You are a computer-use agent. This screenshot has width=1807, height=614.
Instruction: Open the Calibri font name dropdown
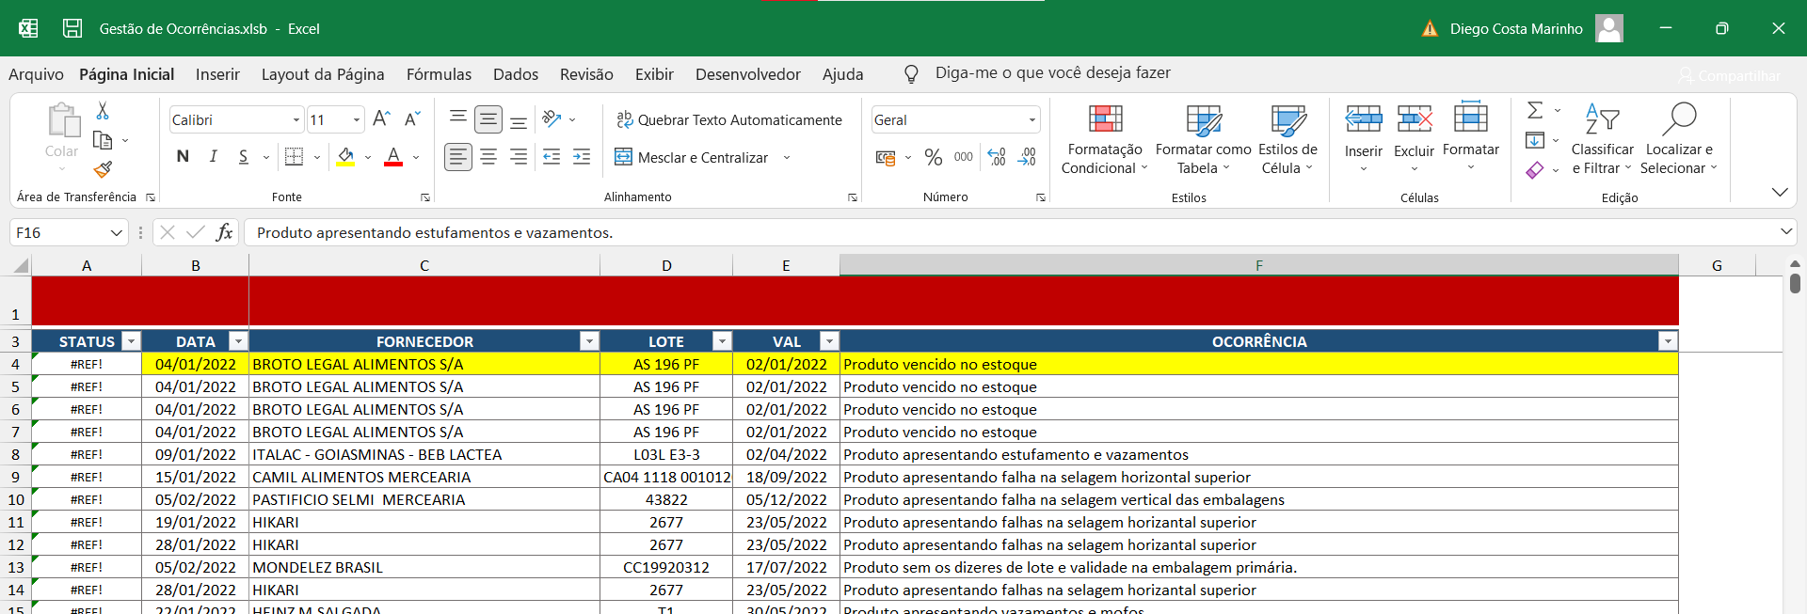pyautogui.click(x=296, y=120)
